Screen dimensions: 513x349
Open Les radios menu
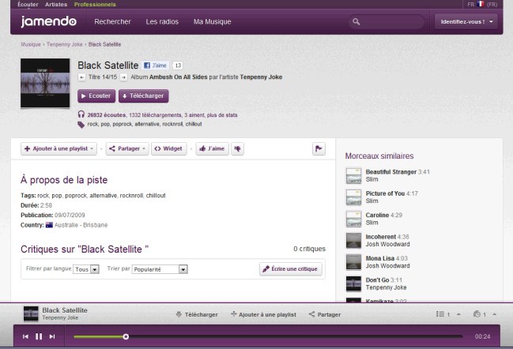coord(162,22)
